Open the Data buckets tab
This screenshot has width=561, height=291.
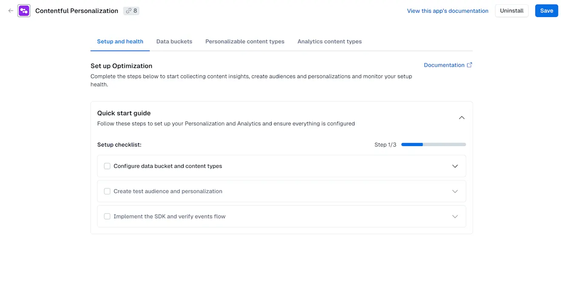[174, 42]
